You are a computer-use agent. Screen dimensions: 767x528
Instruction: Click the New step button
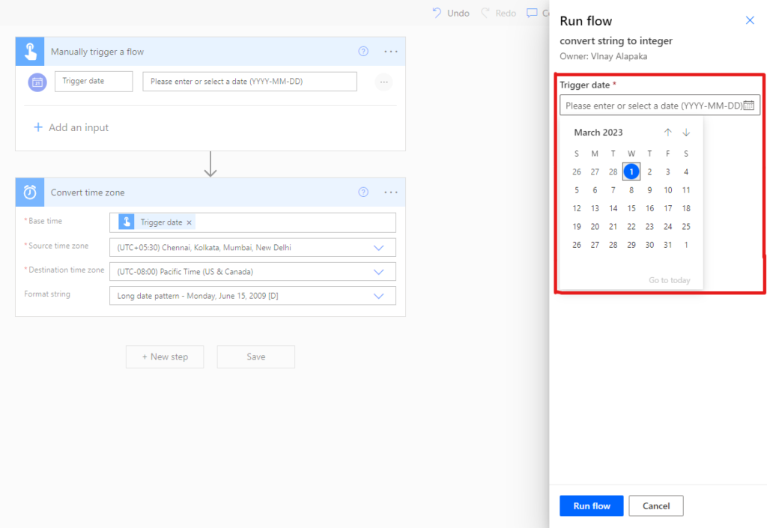165,357
